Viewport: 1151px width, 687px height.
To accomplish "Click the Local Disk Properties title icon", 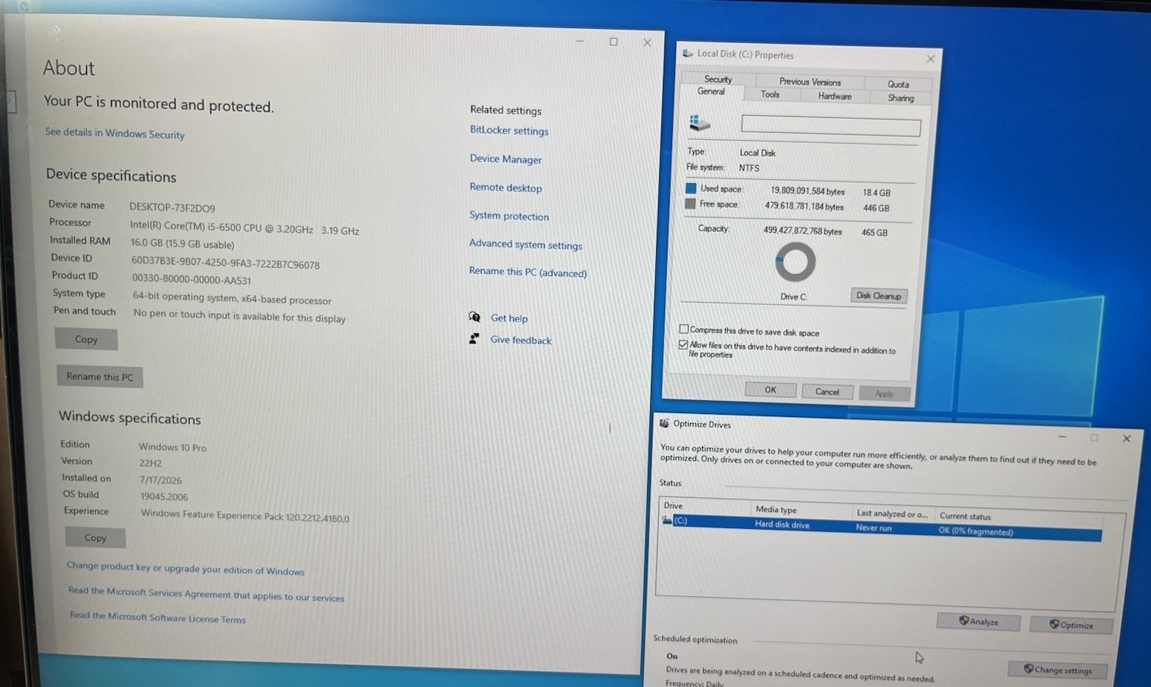I will coord(687,53).
